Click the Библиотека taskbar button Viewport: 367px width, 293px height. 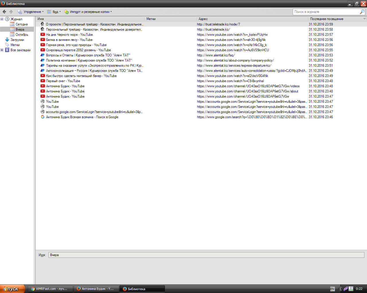pyautogui.click(x=142, y=289)
